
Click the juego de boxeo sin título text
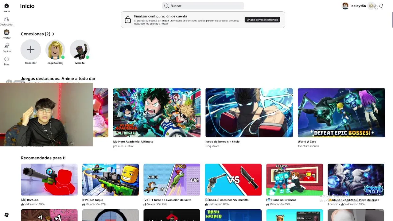[222, 142]
